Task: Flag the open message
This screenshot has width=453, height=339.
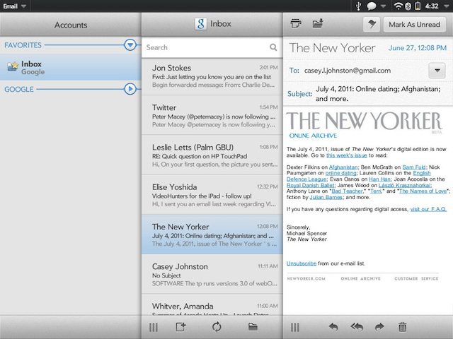Action: pyautogui.click(x=372, y=24)
